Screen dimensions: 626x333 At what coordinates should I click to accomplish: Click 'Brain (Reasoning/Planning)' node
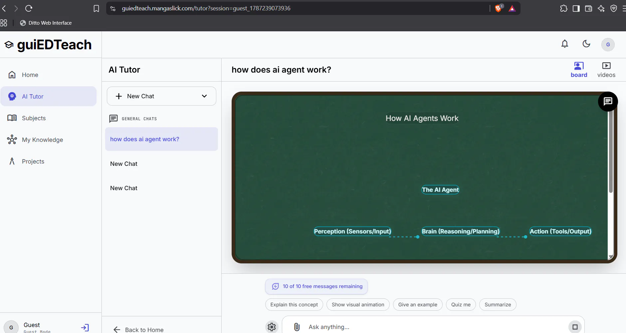461,231
